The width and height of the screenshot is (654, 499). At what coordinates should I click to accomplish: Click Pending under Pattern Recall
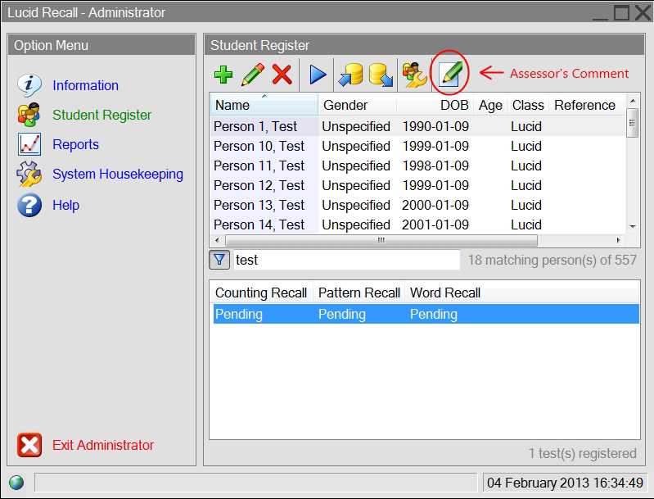tap(342, 314)
